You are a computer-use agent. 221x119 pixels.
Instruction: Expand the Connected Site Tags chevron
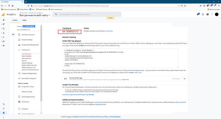pos(184,79)
